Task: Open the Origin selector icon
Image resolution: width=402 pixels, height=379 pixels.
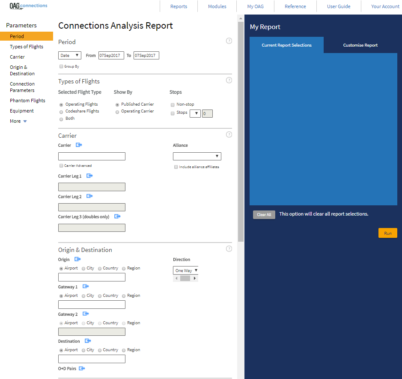Action: click(x=77, y=259)
